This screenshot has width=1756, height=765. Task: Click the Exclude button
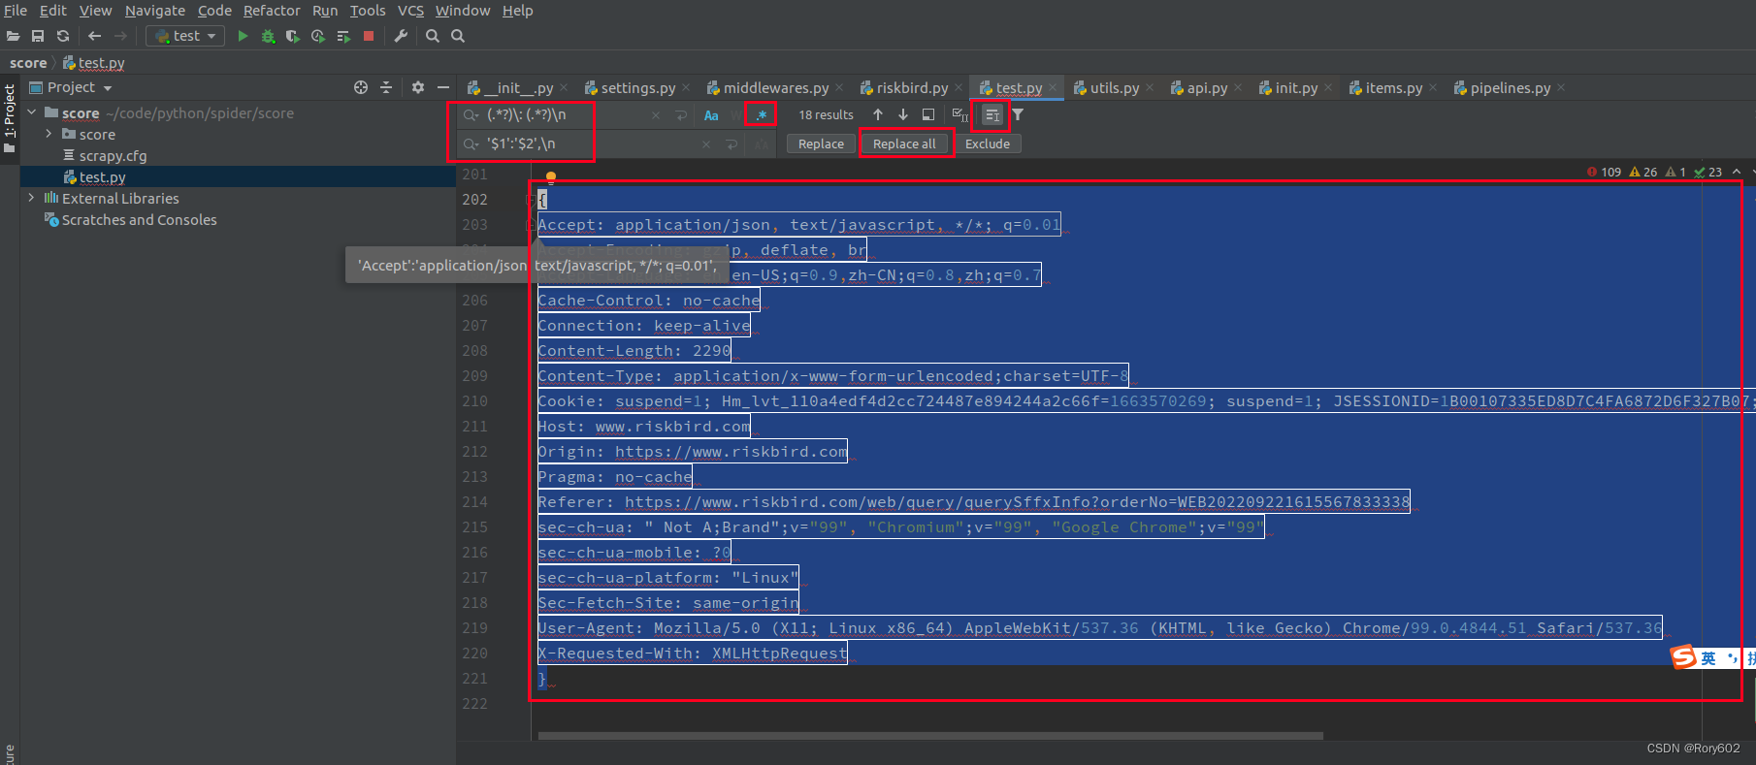point(988,143)
